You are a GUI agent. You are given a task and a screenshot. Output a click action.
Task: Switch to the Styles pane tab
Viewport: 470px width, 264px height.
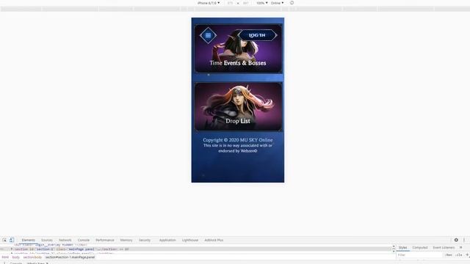click(403, 248)
